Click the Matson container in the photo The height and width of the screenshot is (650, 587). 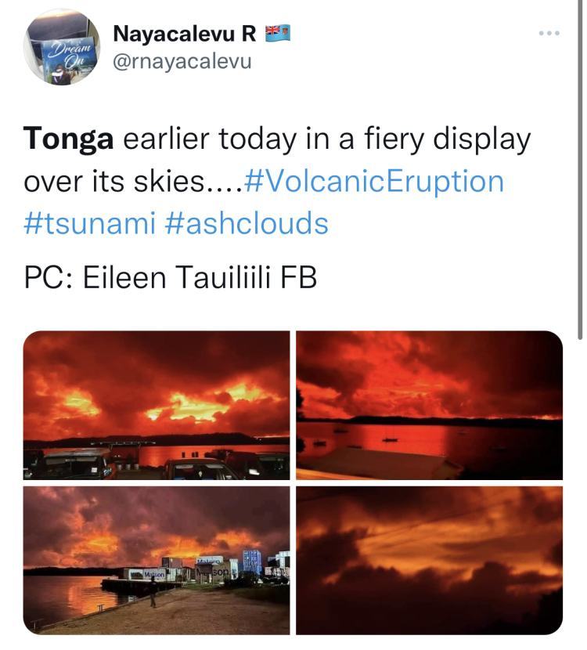148,575
